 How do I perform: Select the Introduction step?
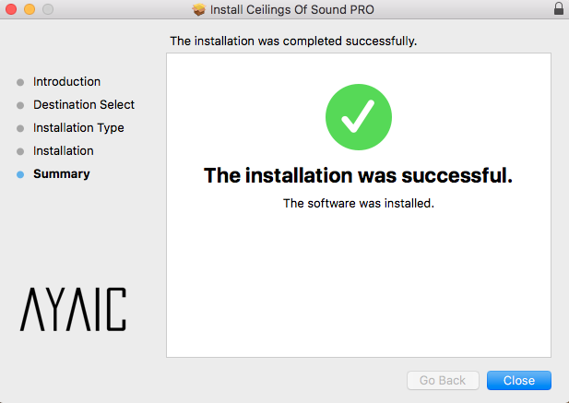point(66,82)
